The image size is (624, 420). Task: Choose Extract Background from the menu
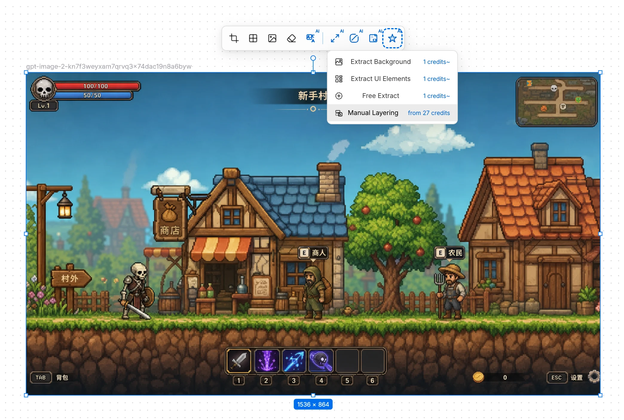[x=392, y=62]
